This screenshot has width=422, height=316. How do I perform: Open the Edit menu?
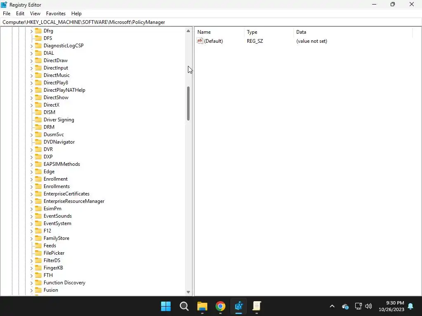(x=20, y=14)
